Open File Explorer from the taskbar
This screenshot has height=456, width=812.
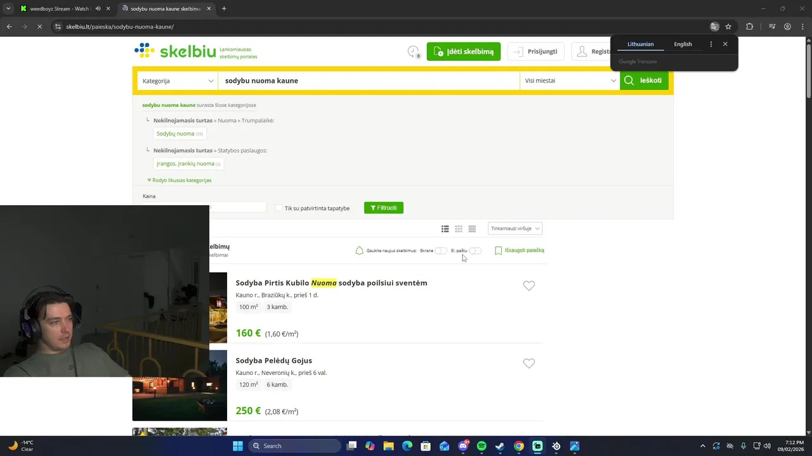388,446
